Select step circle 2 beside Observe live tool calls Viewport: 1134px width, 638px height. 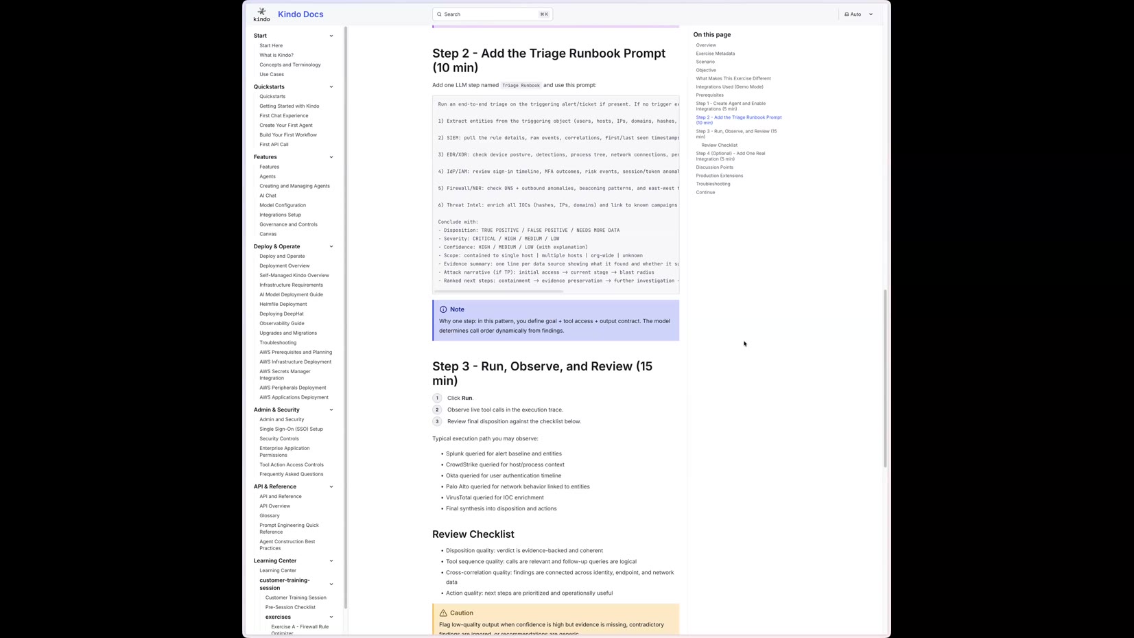click(437, 410)
